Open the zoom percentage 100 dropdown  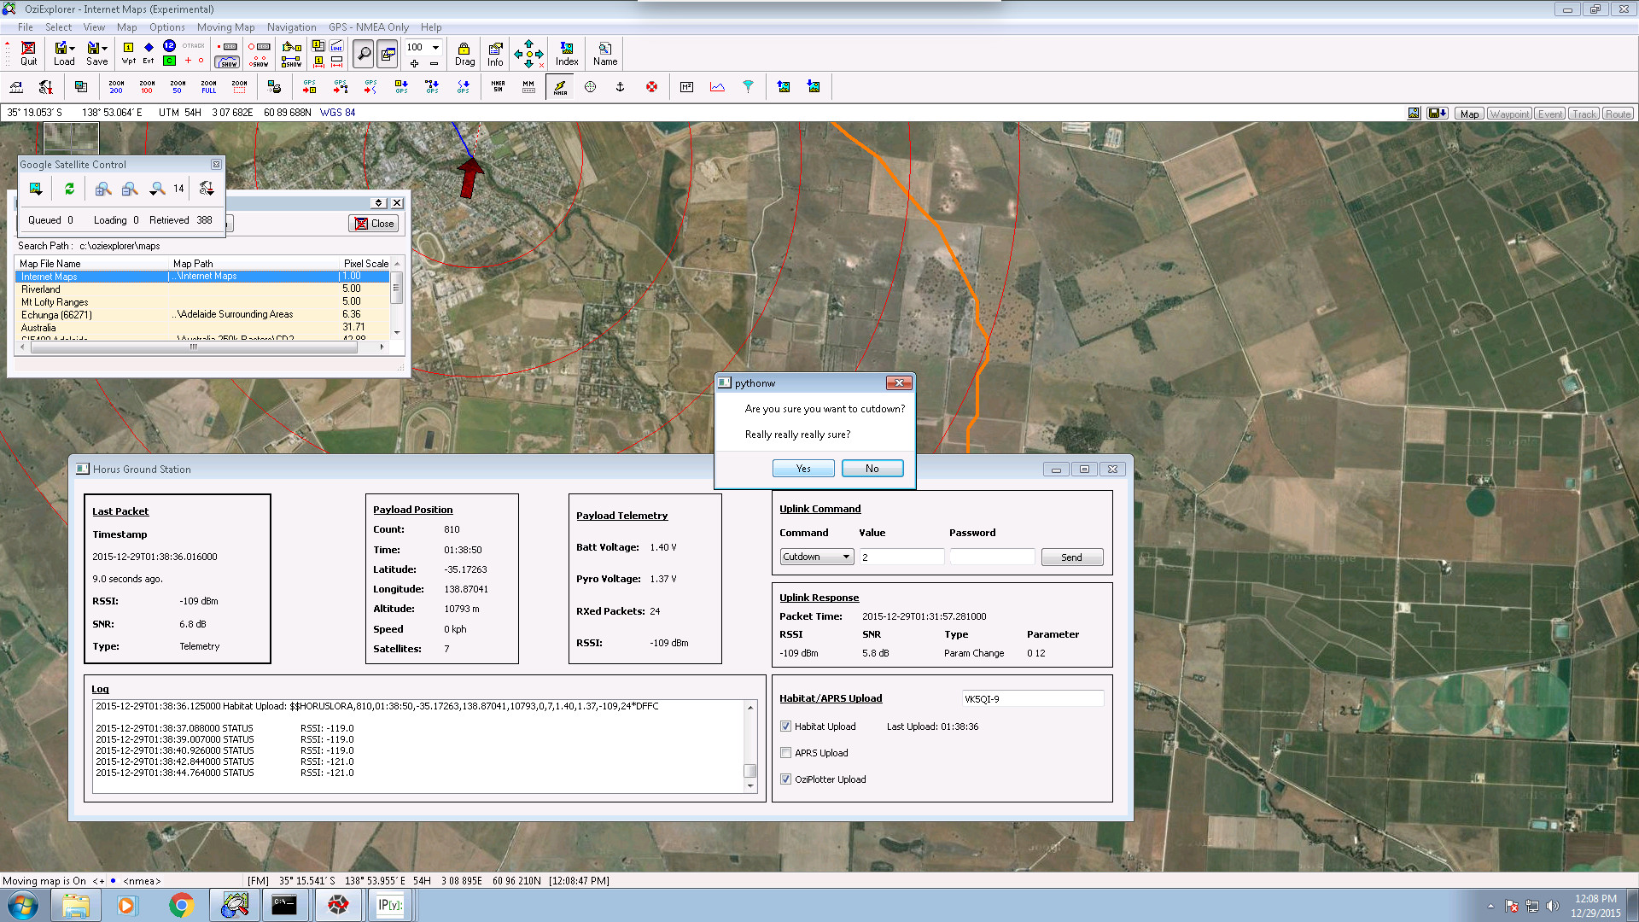click(435, 47)
